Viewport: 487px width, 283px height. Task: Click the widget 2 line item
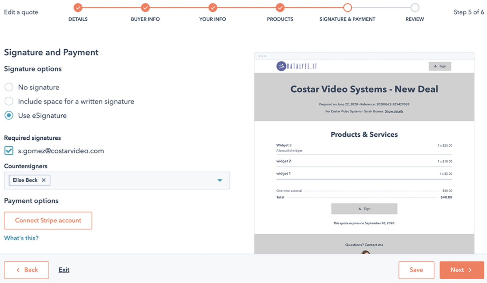(x=284, y=161)
